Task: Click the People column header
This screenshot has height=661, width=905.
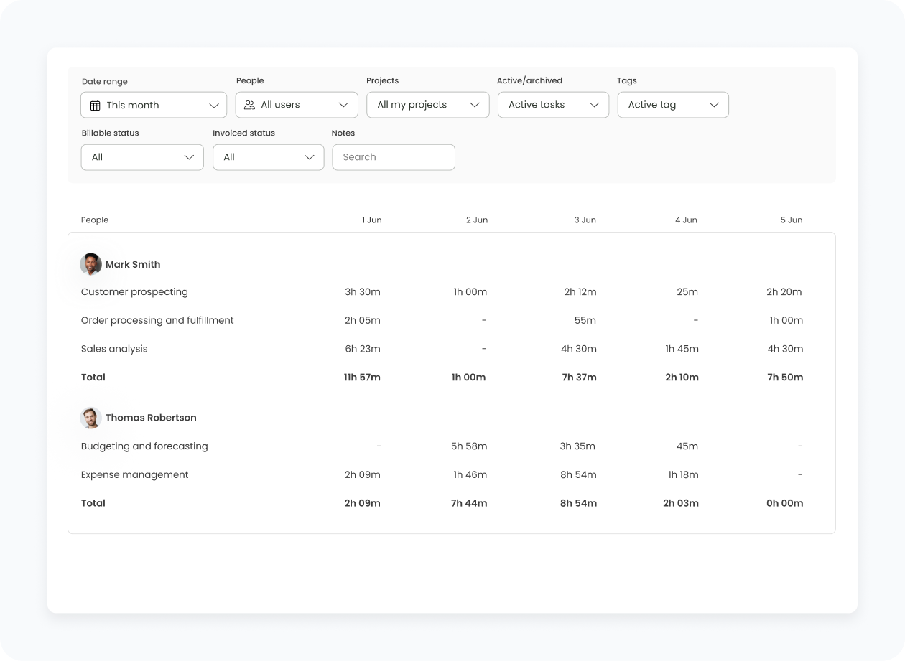Action: pyautogui.click(x=95, y=220)
